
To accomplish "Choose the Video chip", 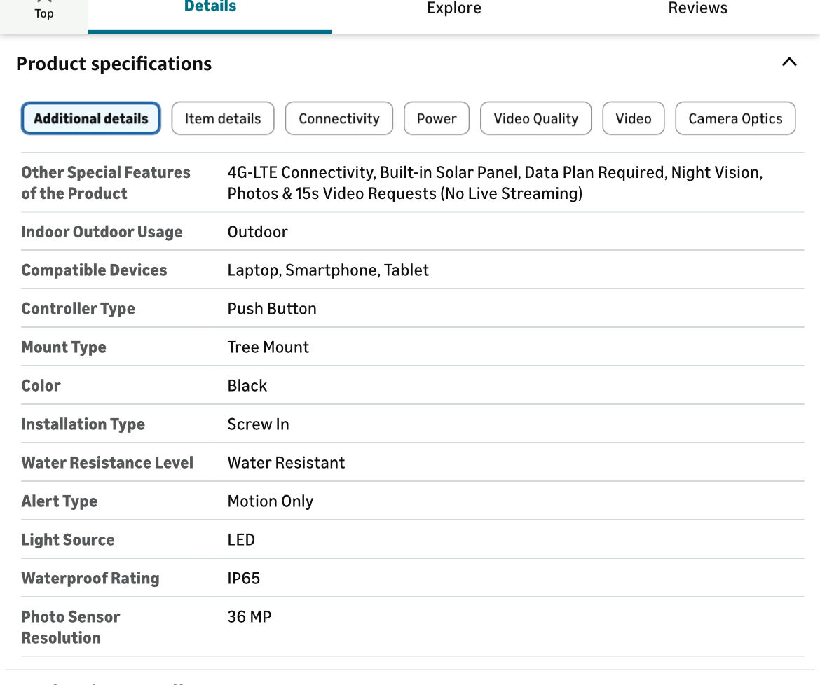I will [x=633, y=118].
